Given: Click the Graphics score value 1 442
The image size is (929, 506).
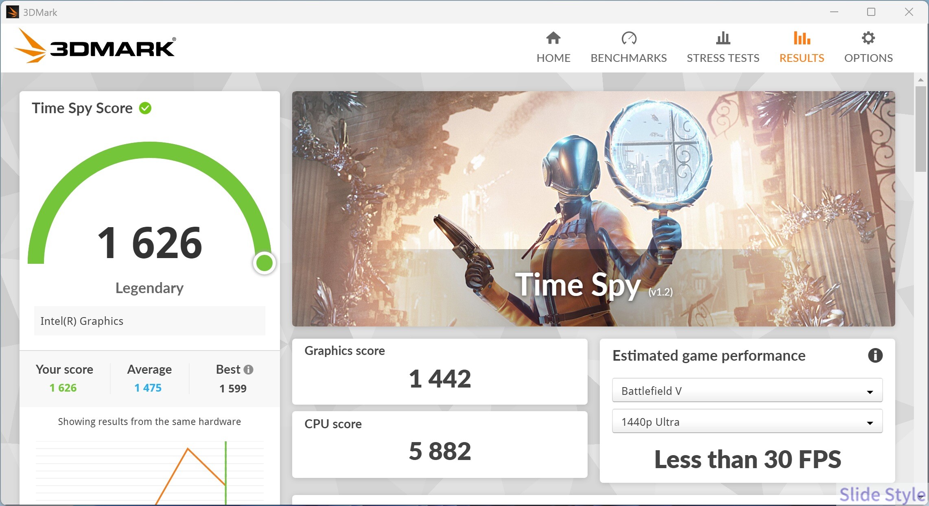Looking at the screenshot, I should tap(440, 379).
